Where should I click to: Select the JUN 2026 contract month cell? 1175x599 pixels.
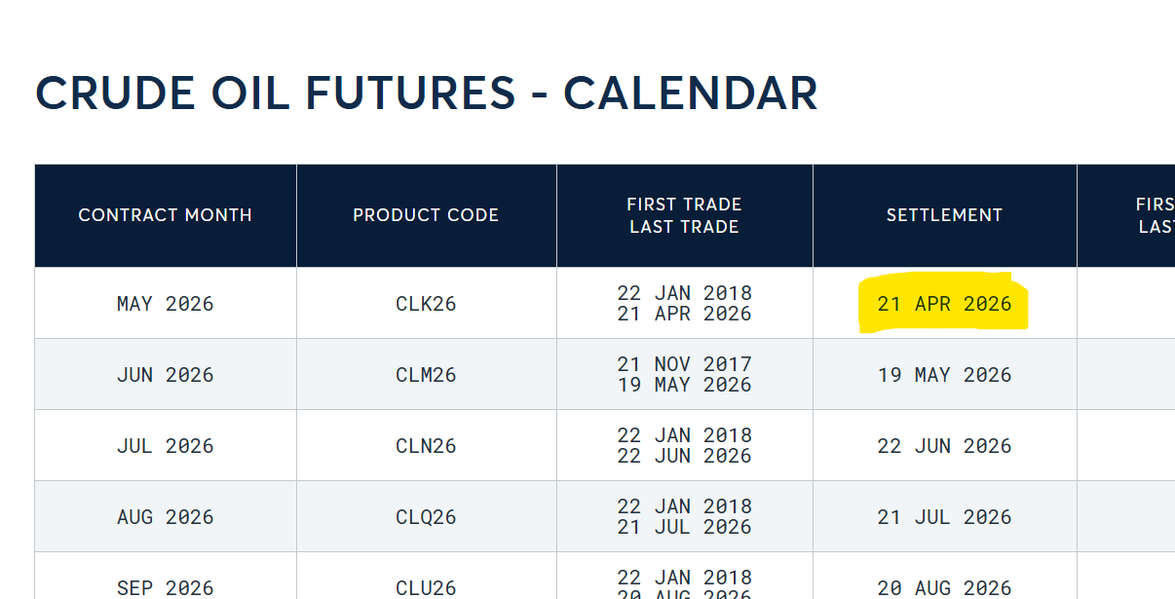[x=165, y=375]
